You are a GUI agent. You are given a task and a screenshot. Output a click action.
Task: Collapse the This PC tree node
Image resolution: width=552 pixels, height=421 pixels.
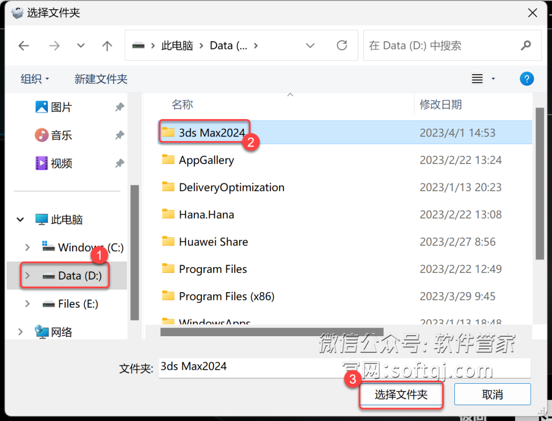[x=20, y=220]
